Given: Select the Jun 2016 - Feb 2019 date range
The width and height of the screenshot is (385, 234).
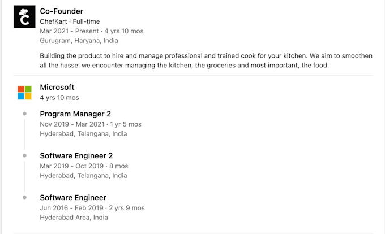Looking at the screenshot, I should coord(71,208).
